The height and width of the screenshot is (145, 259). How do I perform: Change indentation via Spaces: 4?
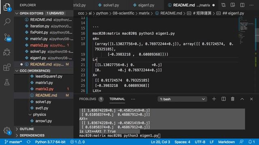[183, 142]
